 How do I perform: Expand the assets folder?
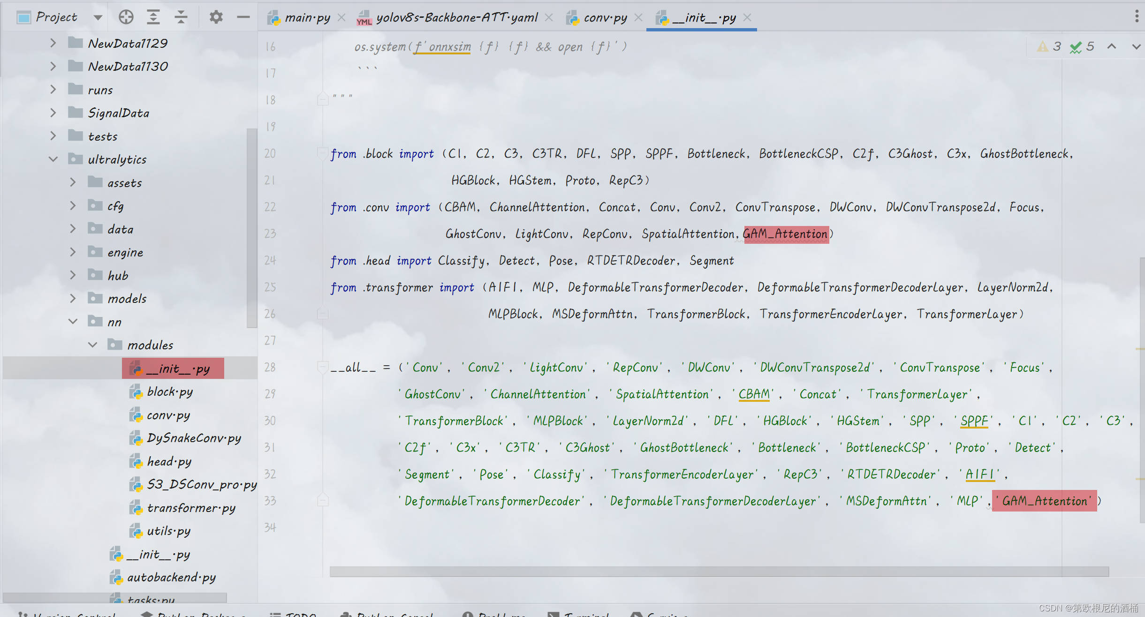click(x=73, y=182)
